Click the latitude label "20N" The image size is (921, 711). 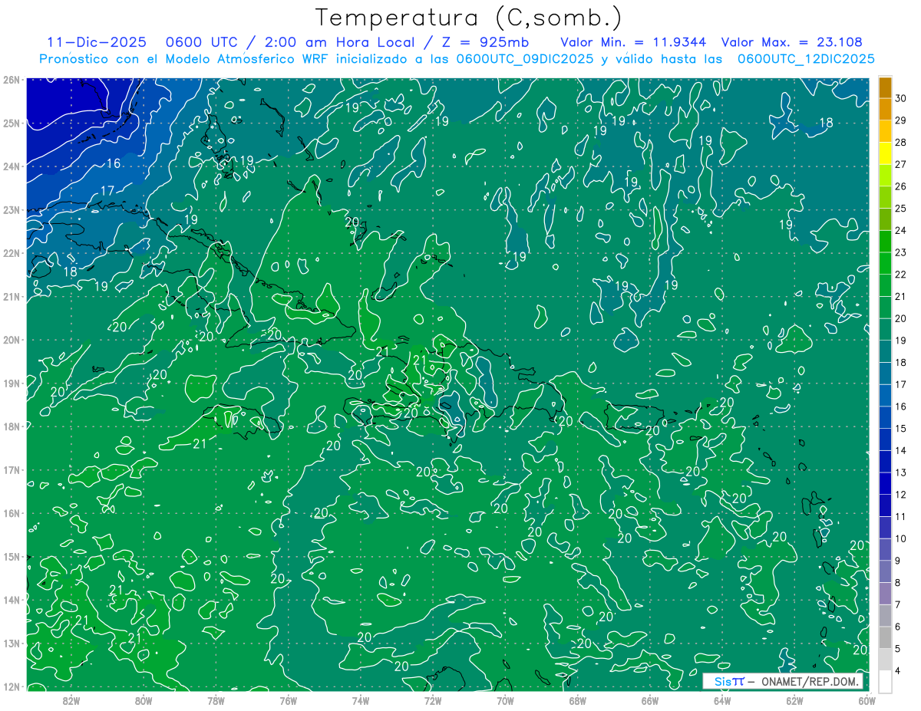[x=11, y=340]
